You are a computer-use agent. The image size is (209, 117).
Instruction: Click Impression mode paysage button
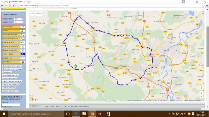tap(12, 69)
